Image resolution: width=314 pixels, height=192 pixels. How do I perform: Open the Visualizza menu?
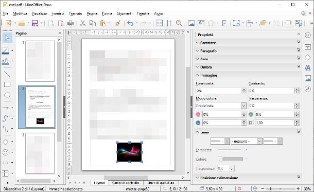point(39,13)
